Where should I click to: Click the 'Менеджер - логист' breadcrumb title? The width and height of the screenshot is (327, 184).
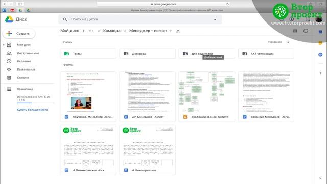[148, 31]
